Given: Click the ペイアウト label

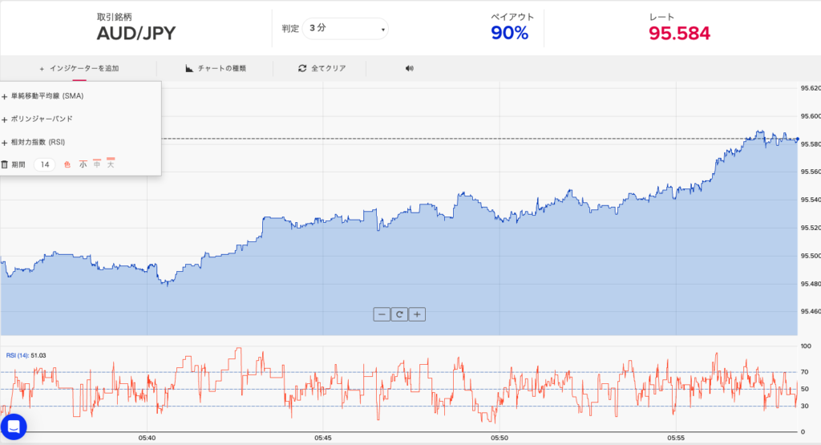Looking at the screenshot, I should (x=512, y=17).
